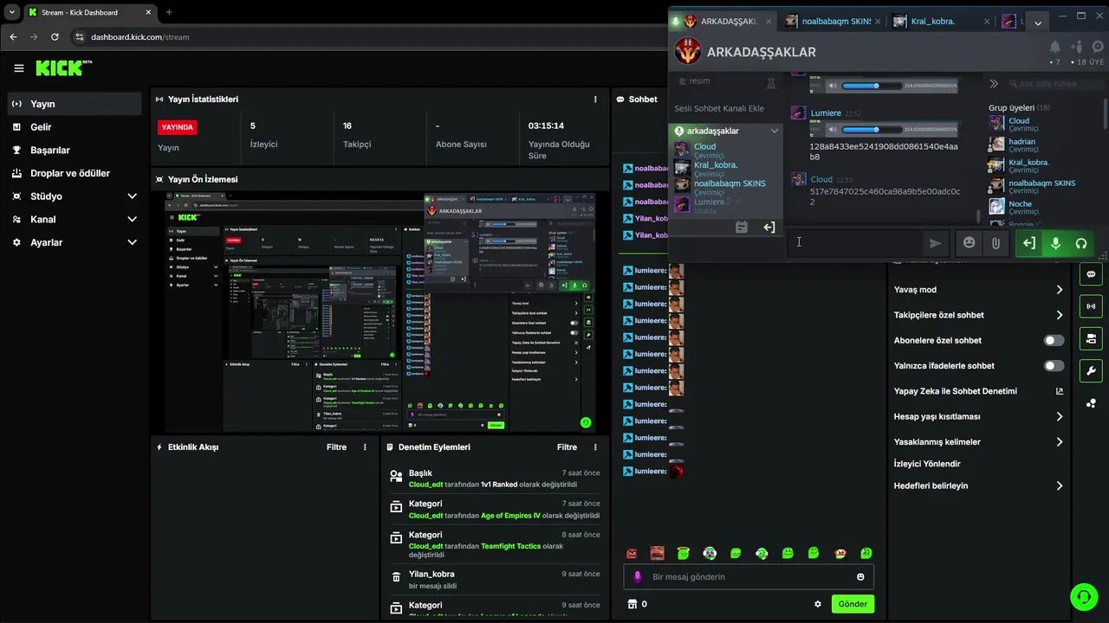Open Yayın İstatistikleri three-dot menu
1109x623 pixels.
tap(595, 100)
